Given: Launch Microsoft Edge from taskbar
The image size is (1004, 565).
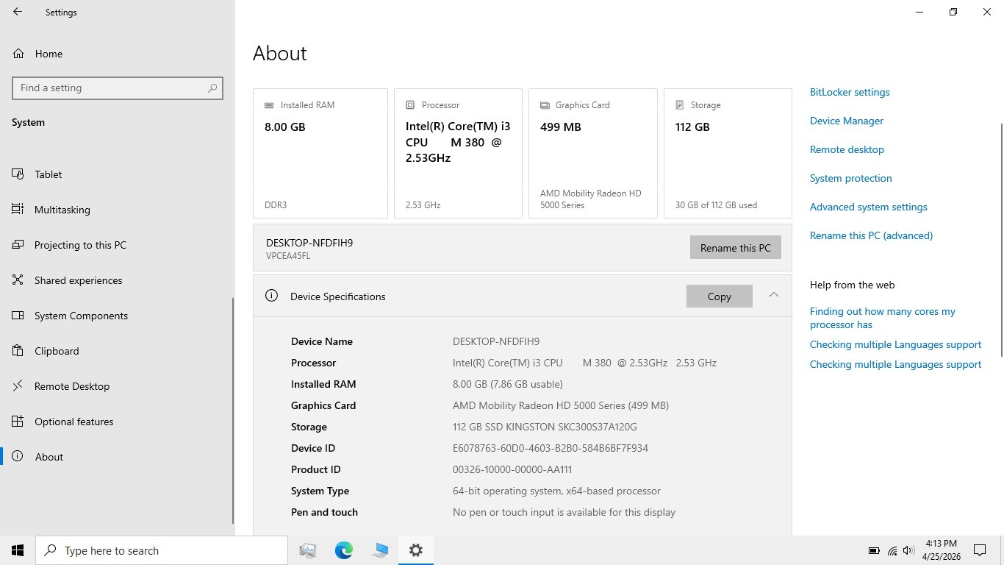Looking at the screenshot, I should 344,550.
